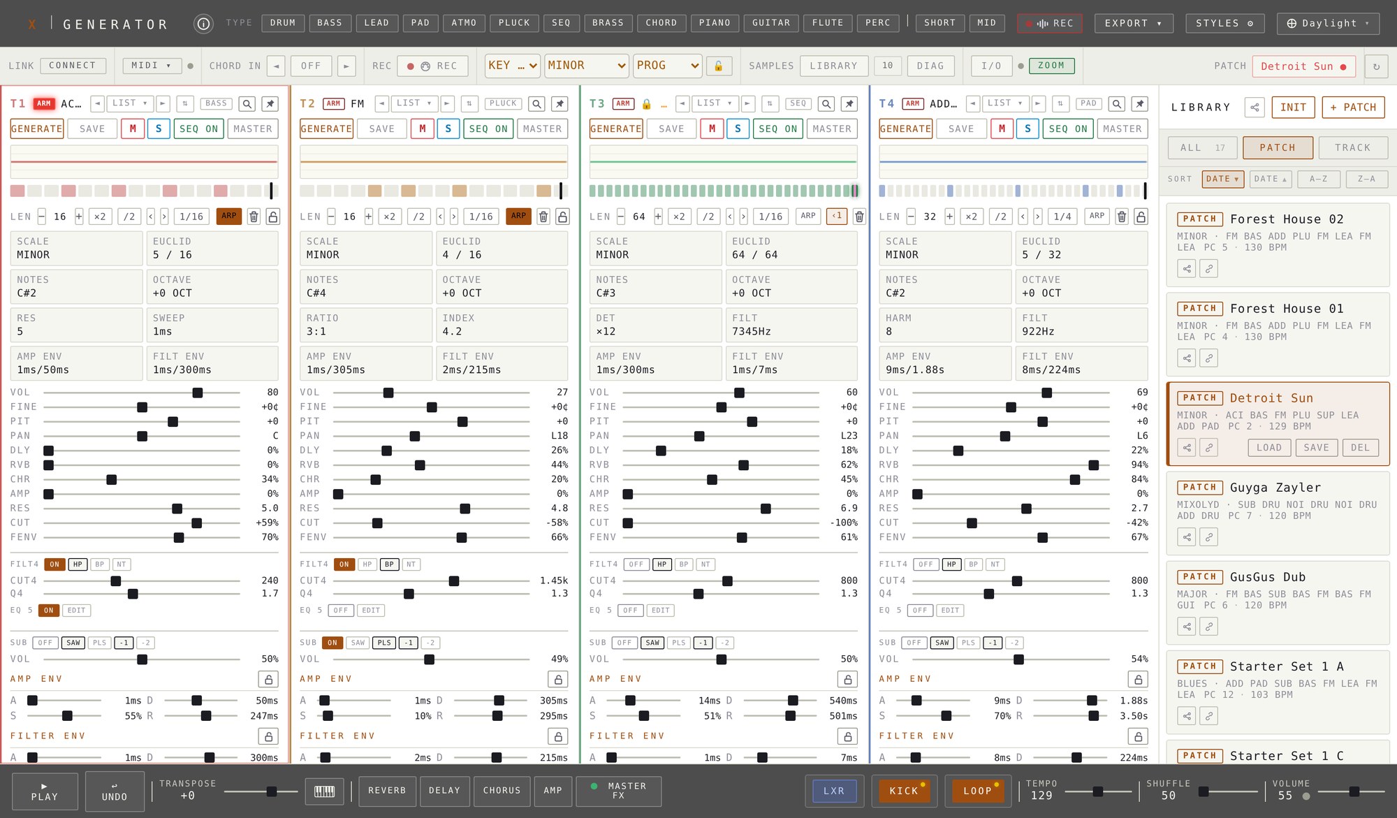1397x818 pixels.
Task: Solo track T3 with S button
Action: click(738, 129)
